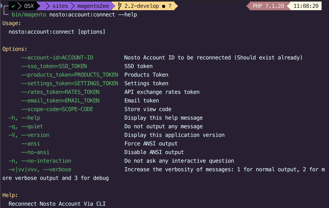Screen dimensions: 329x208
Task: Click the PHP 7.1.20 version segment
Action: point(268,6)
